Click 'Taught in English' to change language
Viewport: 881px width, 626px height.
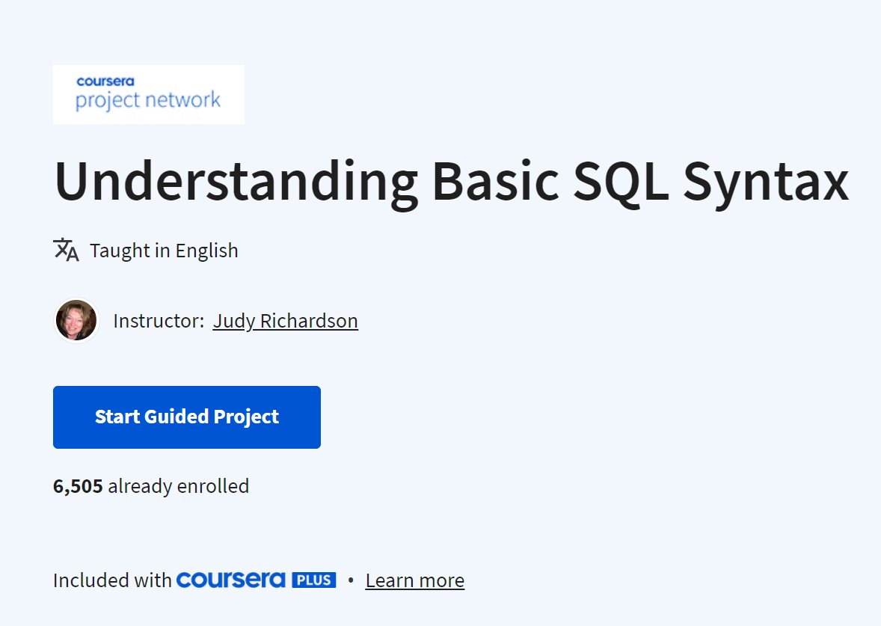coord(164,250)
